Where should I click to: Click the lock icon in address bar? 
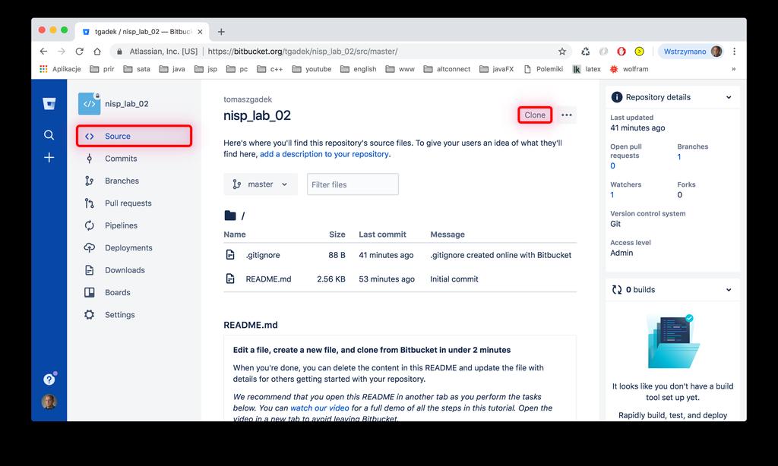pyautogui.click(x=119, y=51)
